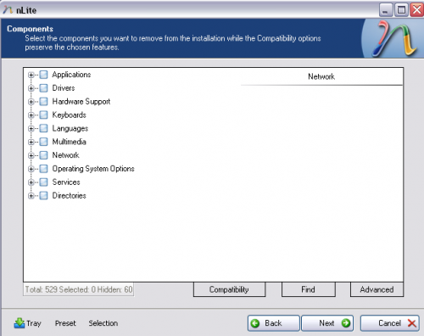Viewport: 424px width, 336px height.
Task: Expand the Hardware Support tree node
Action: pos(31,102)
